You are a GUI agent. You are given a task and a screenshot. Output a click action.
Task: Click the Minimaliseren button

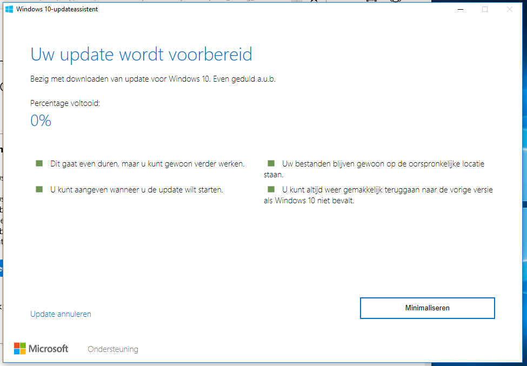tap(427, 308)
